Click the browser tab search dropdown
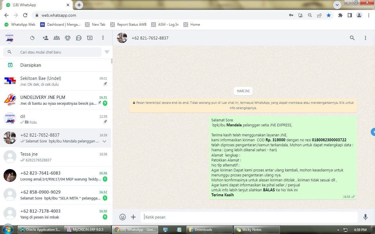 (x=337, y=5)
